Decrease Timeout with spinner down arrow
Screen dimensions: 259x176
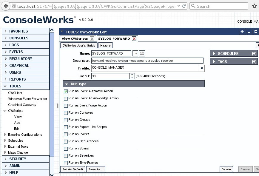[x=132, y=78]
